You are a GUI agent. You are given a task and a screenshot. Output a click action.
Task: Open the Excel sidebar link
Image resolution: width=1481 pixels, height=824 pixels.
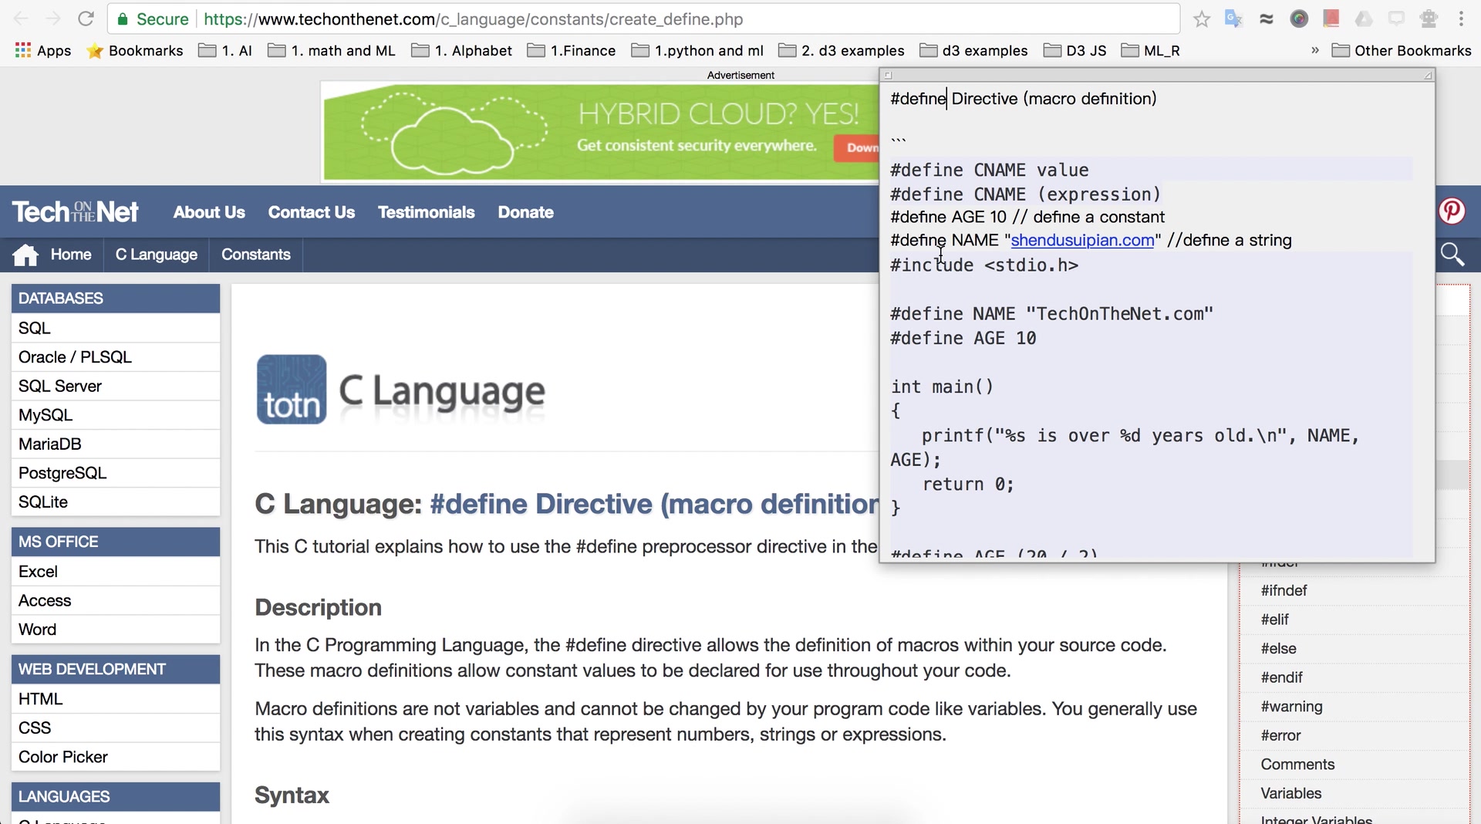tap(116, 572)
